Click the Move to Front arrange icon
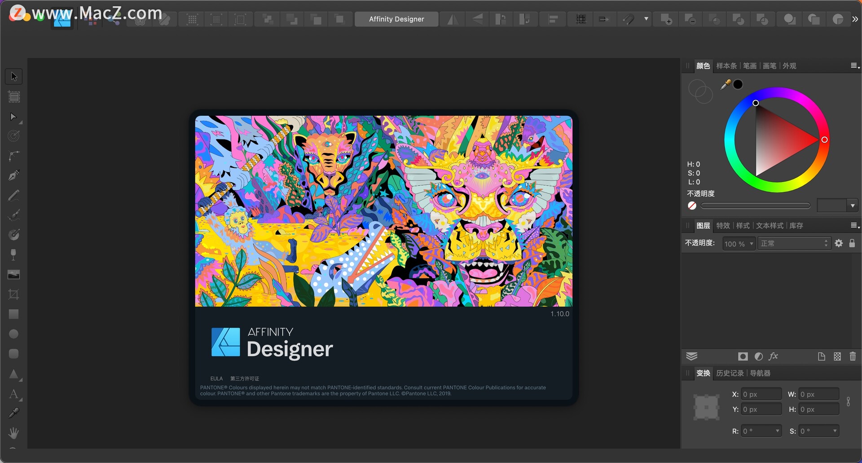This screenshot has height=463, width=862. (x=340, y=19)
